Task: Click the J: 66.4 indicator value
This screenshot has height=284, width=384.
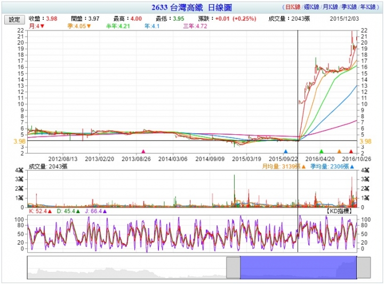Action: [96, 211]
